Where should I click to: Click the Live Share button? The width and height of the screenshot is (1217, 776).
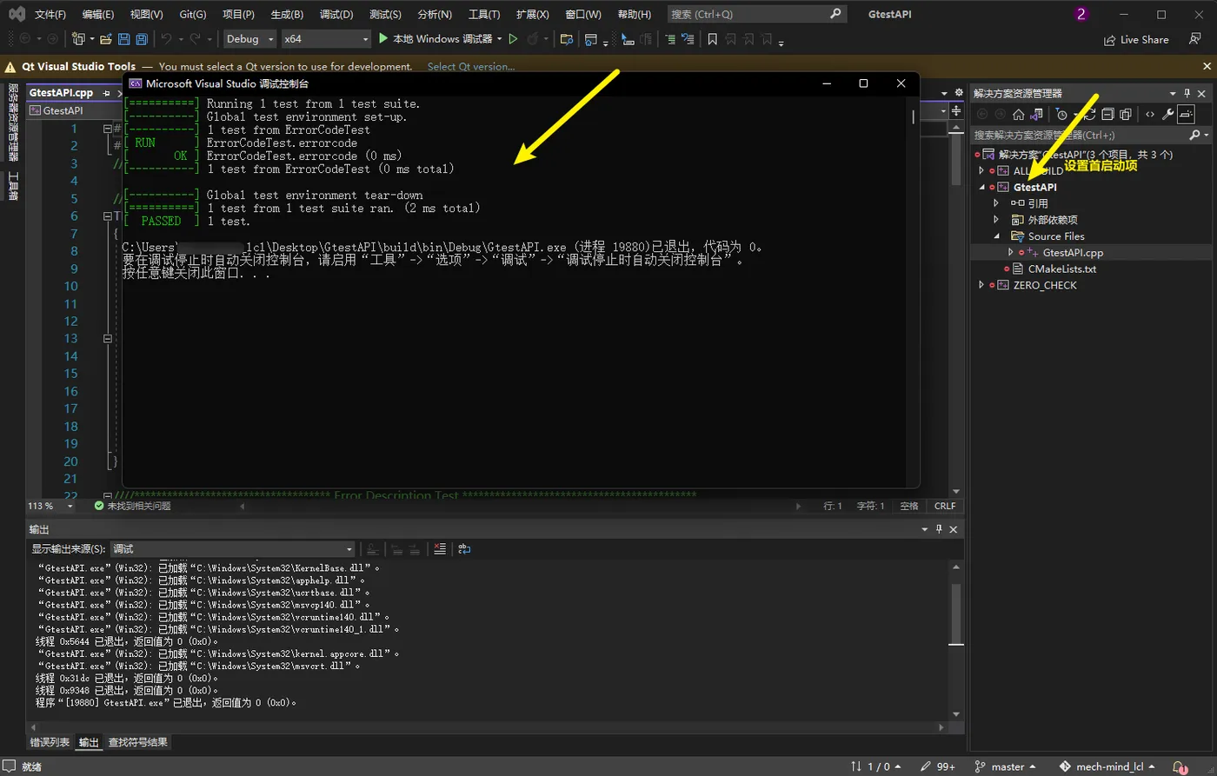pos(1136,39)
